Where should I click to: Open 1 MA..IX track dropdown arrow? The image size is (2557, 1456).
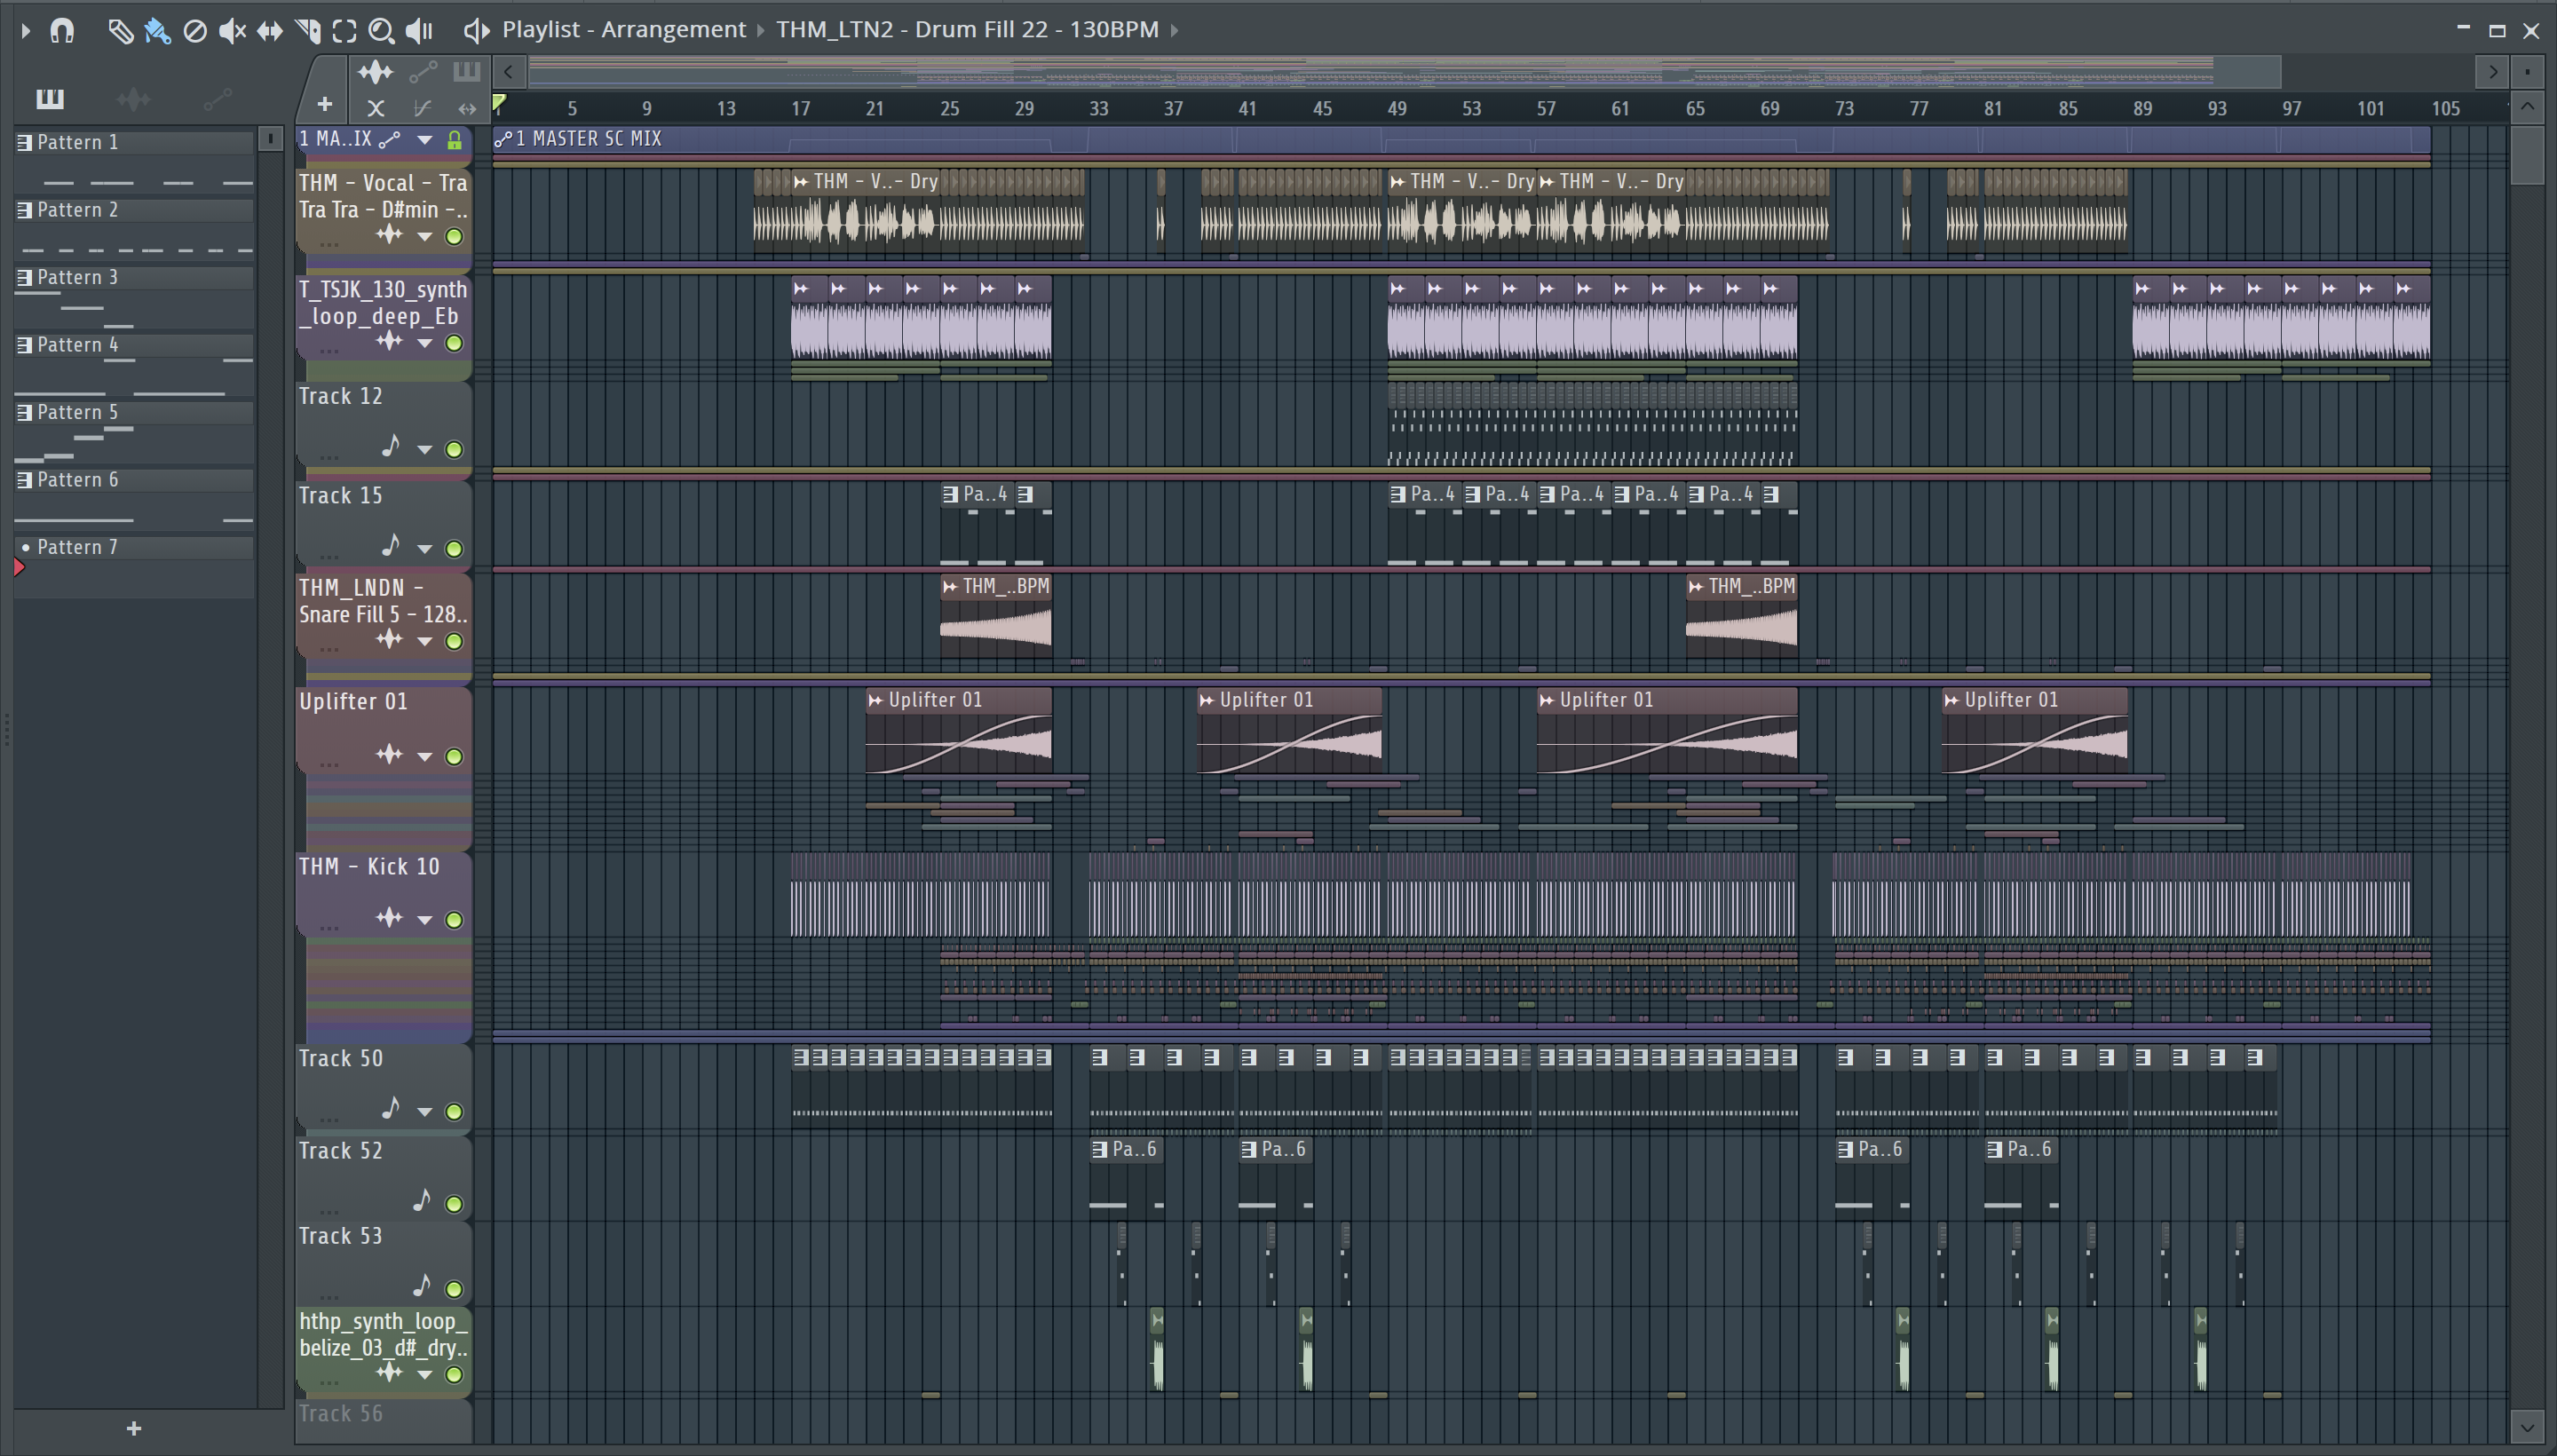[425, 140]
